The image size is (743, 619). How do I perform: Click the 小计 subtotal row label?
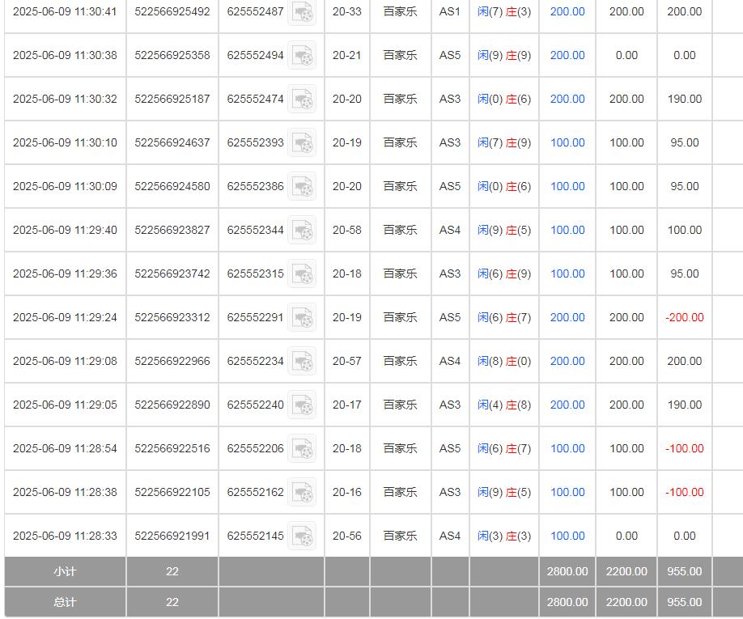tap(65, 572)
